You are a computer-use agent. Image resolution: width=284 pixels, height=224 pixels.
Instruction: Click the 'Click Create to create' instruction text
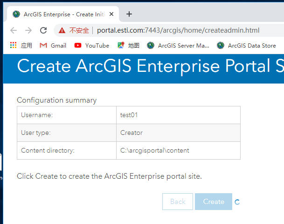coord(109,176)
